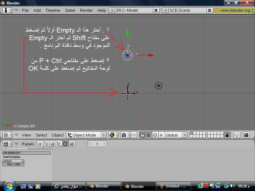Toggle the layer lock padlock button

[x=227, y=135]
